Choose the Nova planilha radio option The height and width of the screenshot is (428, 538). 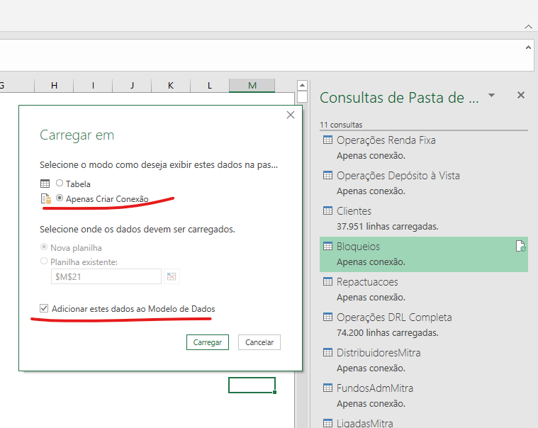tap(44, 247)
